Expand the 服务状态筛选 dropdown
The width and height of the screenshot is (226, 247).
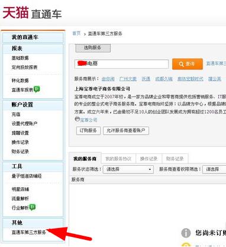[x=128, y=169]
